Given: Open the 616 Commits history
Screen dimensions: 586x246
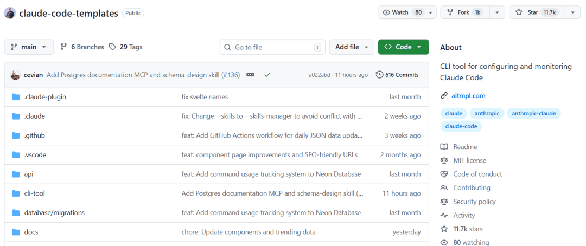Looking at the screenshot, I should 397,75.
